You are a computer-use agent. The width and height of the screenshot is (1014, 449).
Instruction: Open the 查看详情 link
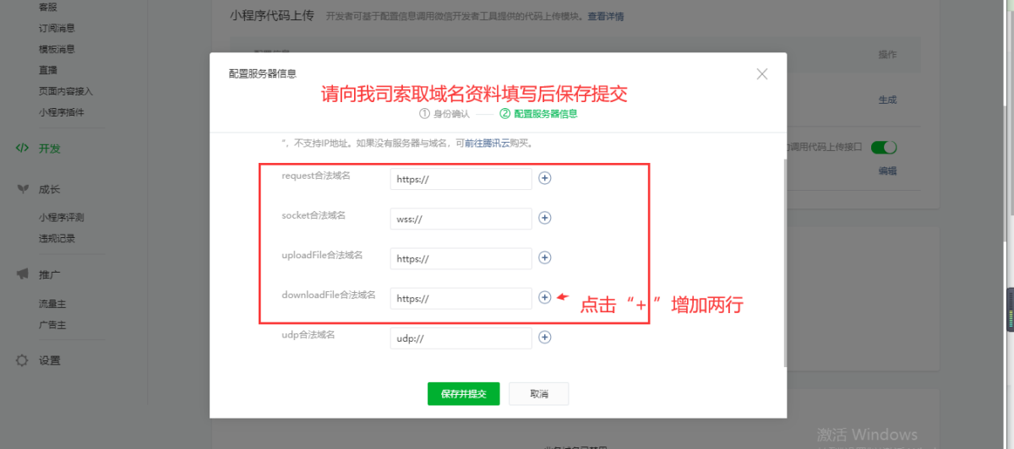point(606,17)
